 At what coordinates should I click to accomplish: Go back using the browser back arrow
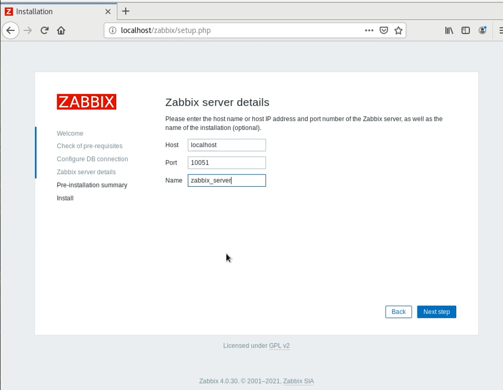(10, 30)
